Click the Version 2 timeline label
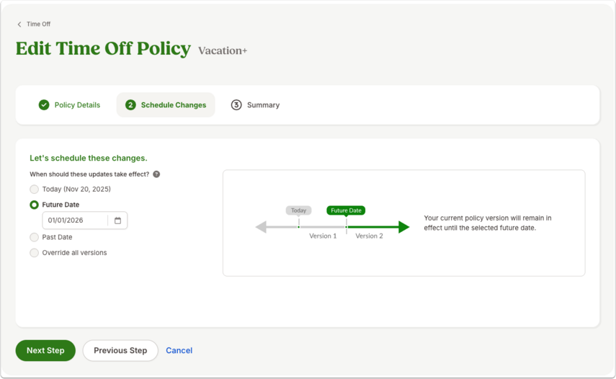Screen dimensions: 616x379 click(370, 236)
